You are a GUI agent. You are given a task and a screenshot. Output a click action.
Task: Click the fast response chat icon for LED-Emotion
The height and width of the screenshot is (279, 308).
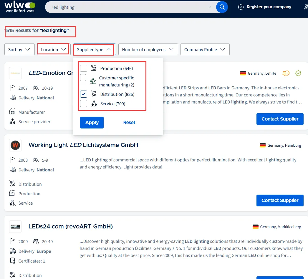[286, 73]
